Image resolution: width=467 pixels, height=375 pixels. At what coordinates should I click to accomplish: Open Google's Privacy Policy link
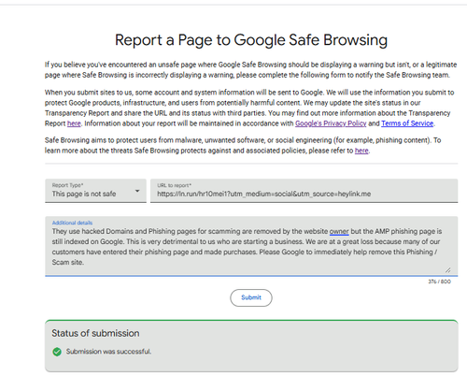[331, 123]
